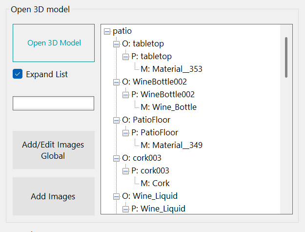Collapse the O: PatioFloor node
The width and height of the screenshot is (305, 232).
pyautogui.click(x=116, y=120)
